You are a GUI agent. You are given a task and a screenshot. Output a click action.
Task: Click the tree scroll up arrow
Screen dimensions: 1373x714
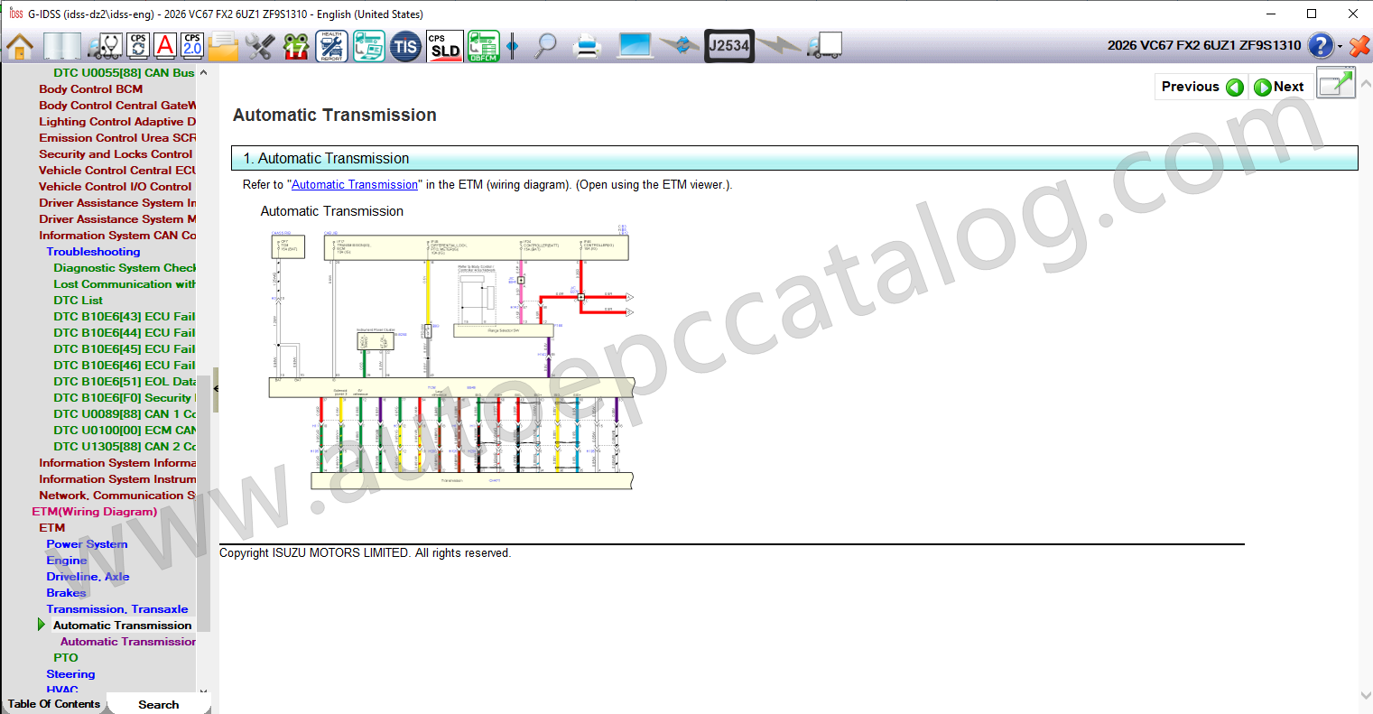tap(203, 73)
